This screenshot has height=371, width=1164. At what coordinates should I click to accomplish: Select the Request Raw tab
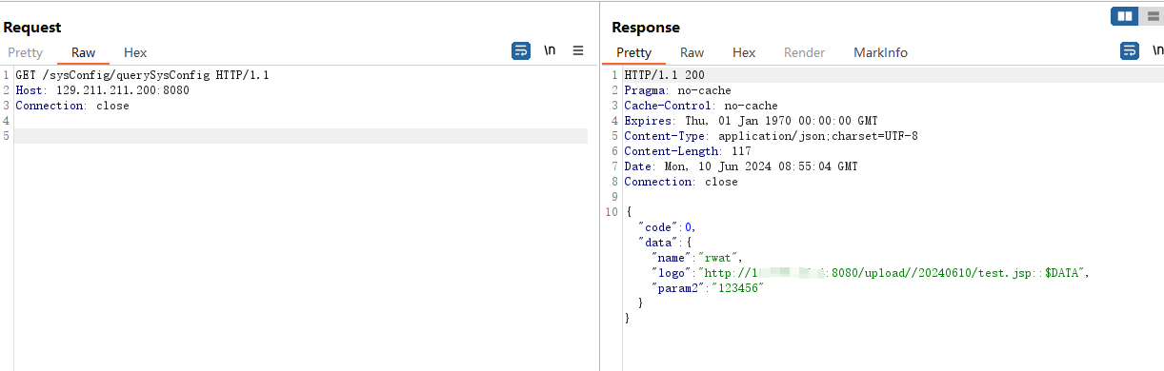point(83,53)
